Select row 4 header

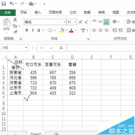pyautogui.click(x=4, y=83)
